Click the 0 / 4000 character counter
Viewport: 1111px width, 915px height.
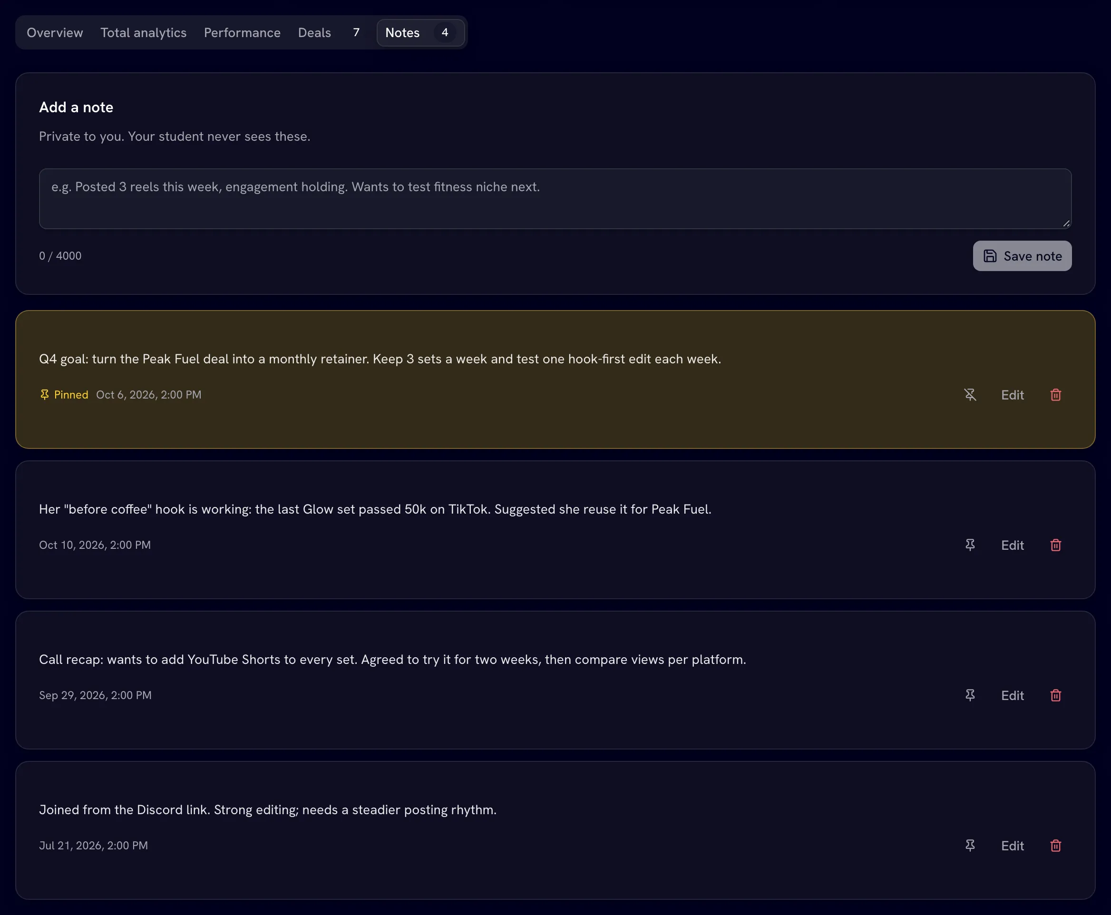tap(60, 256)
